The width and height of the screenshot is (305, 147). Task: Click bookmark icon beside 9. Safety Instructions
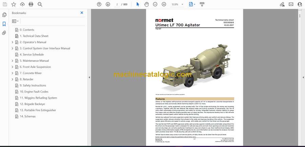coord(17,85)
